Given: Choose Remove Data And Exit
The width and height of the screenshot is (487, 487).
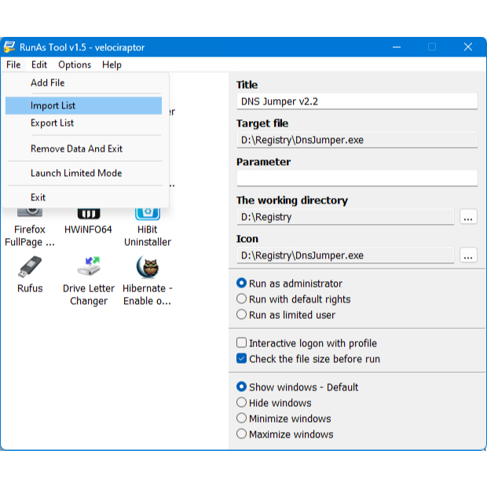Looking at the screenshot, I should (x=84, y=148).
